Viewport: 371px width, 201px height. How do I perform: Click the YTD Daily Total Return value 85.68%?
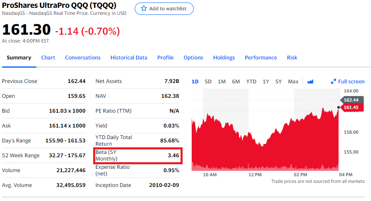click(170, 141)
